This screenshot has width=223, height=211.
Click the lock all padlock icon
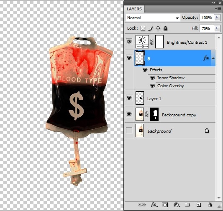tap(165, 28)
